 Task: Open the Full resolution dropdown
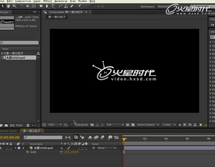[115, 125]
